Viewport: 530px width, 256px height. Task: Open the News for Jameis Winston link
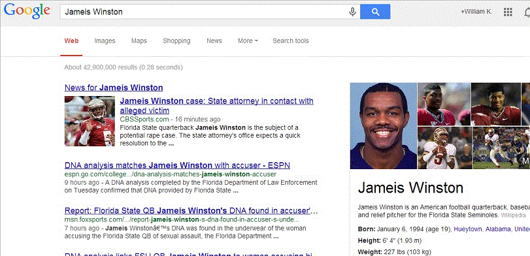tap(114, 88)
